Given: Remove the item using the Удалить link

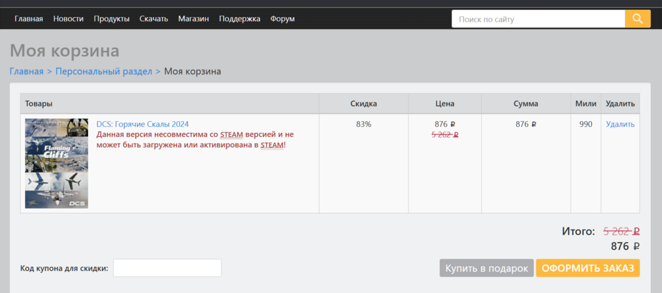Looking at the screenshot, I should [x=620, y=124].
